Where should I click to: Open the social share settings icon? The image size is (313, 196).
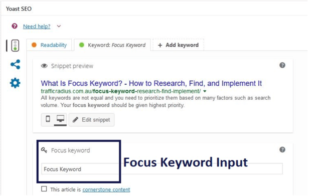pos(15,64)
